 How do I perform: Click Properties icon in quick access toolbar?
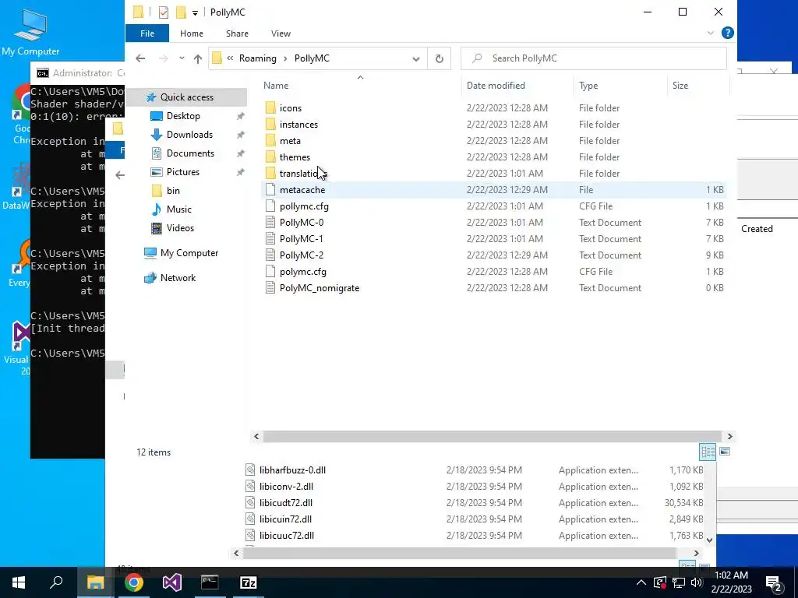pyautogui.click(x=164, y=12)
